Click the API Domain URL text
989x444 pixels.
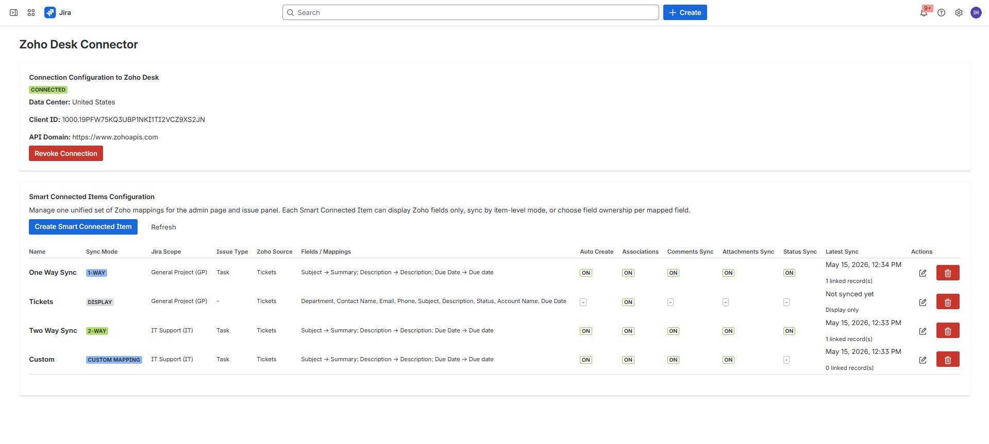click(115, 137)
